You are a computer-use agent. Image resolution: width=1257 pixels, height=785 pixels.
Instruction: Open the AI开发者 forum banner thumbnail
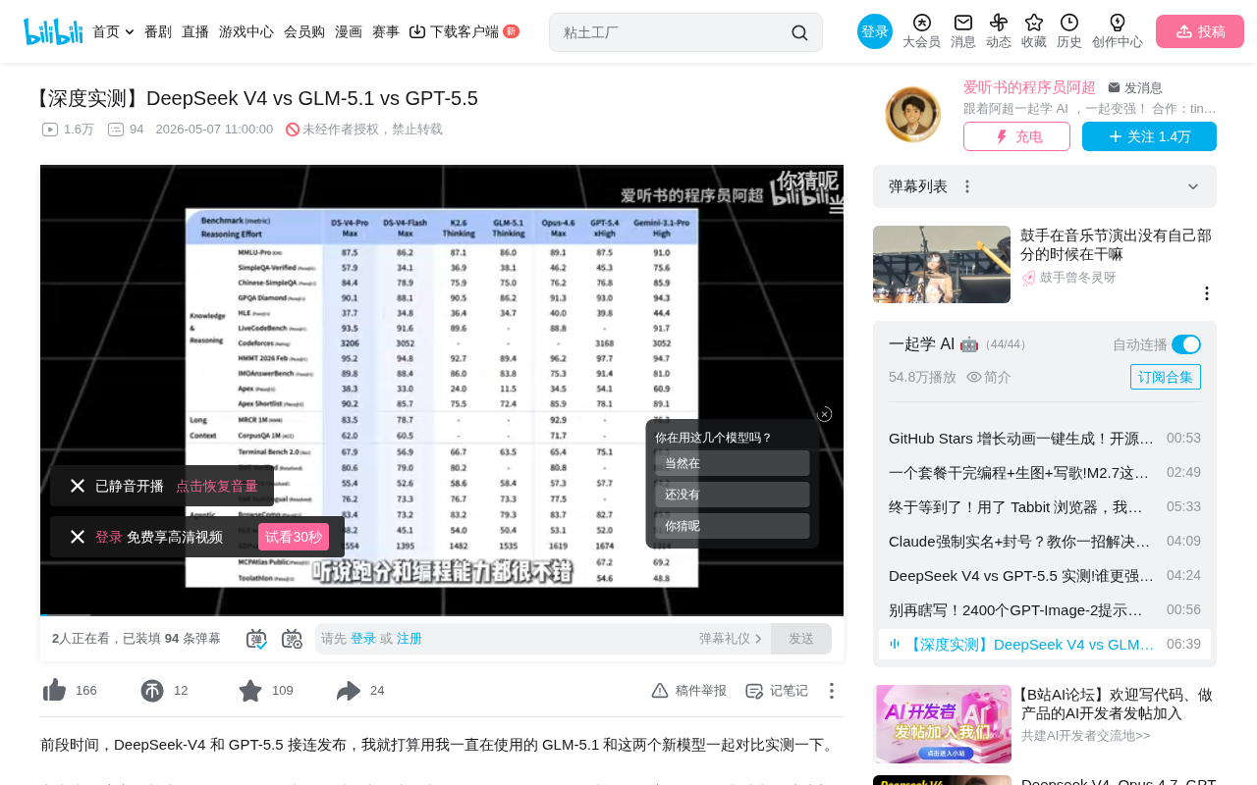[943, 724]
